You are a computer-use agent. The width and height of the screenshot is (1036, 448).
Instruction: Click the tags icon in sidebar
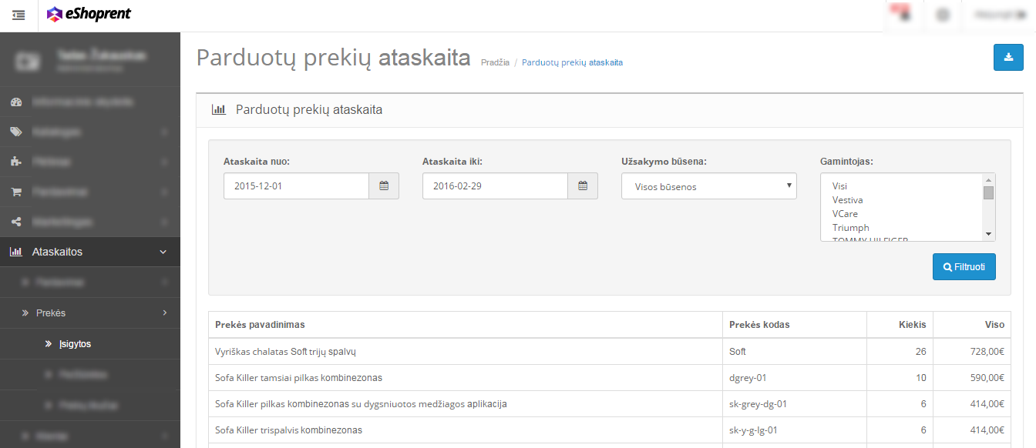16,132
